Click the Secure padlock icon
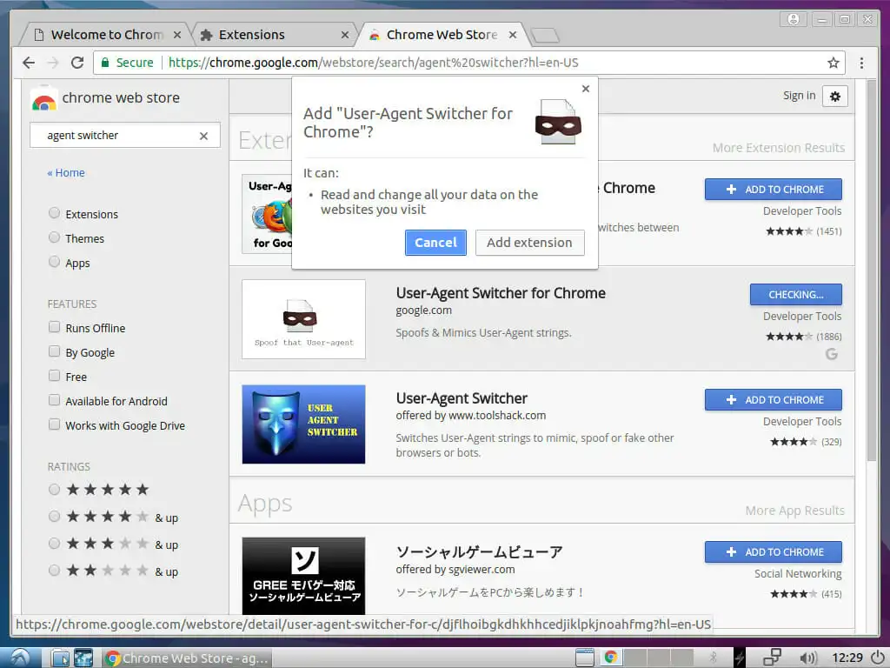 tap(105, 63)
